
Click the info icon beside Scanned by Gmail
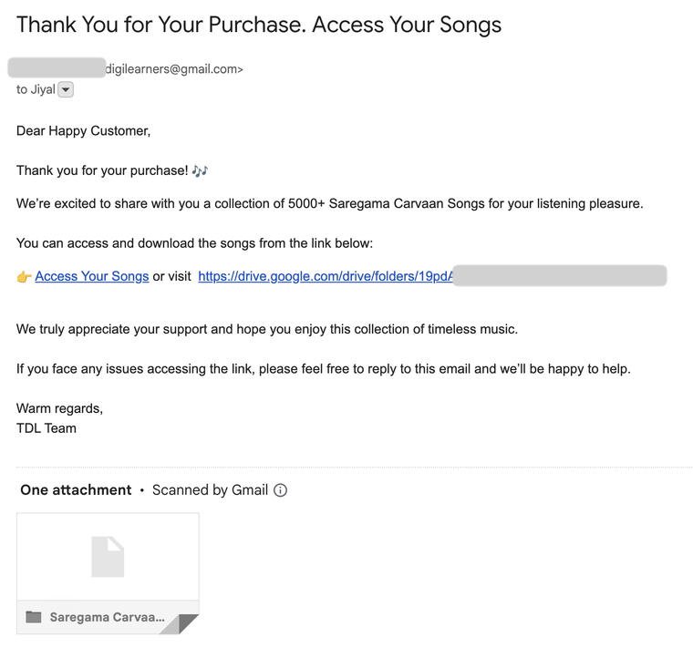tap(280, 490)
